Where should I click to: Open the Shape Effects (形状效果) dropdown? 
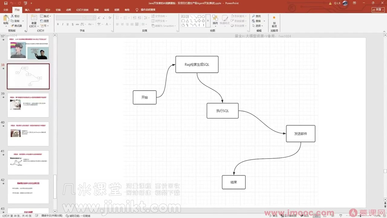coord(239,26)
